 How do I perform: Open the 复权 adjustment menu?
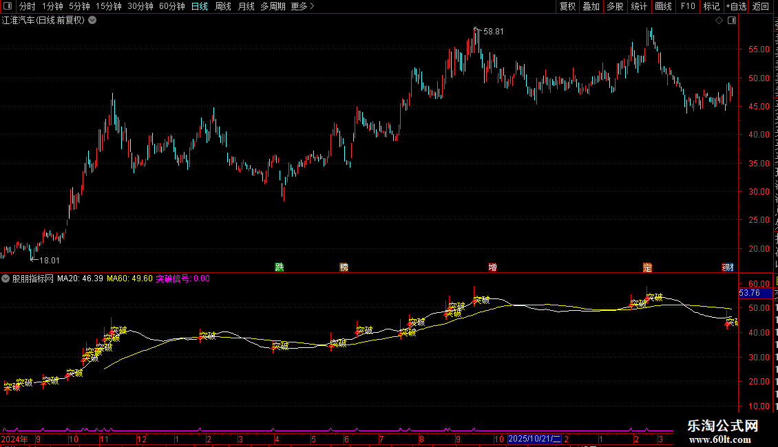(567, 6)
